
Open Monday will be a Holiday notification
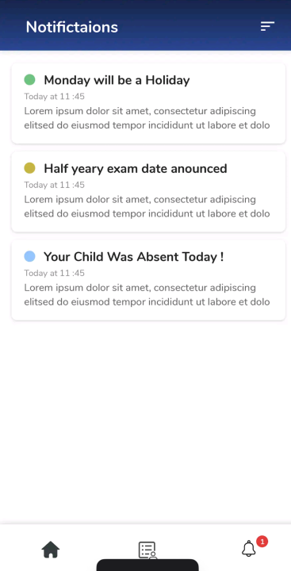click(x=148, y=103)
